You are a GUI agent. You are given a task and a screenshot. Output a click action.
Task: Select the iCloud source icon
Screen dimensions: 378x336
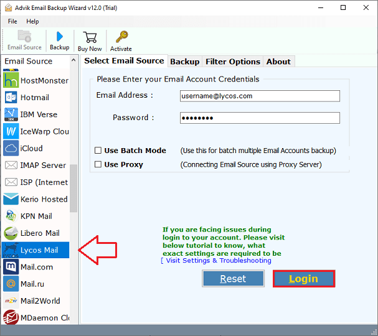pyautogui.click(x=11, y=148)
